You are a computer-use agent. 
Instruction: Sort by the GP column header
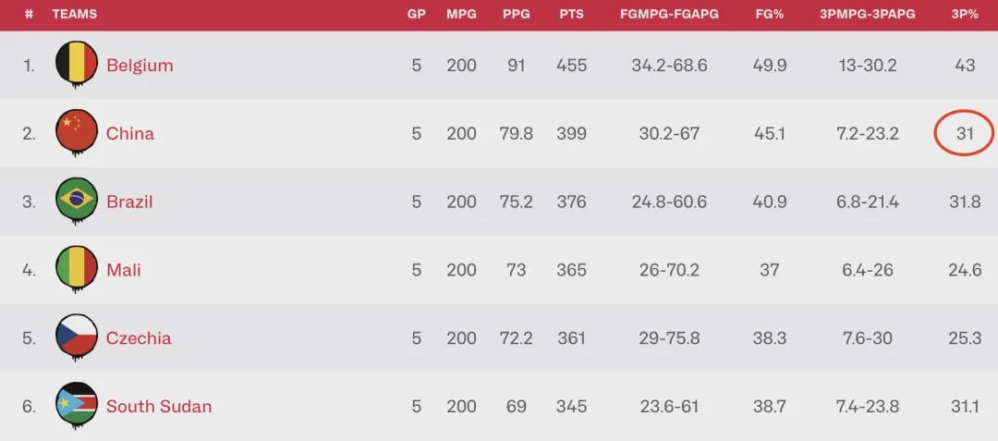(416, 15)
